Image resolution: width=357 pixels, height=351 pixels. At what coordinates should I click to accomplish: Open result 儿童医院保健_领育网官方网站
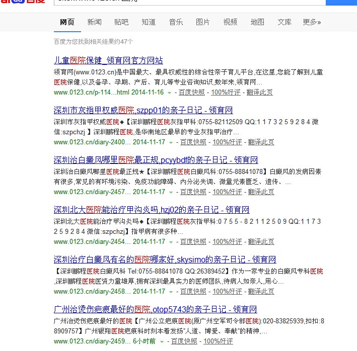tap(108, 60)
